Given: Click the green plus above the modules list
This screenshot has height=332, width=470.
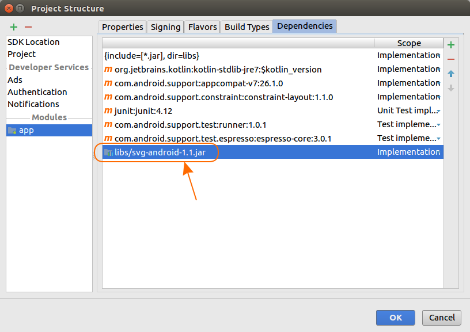Looking at the screenshot, I should pos(14,27).
